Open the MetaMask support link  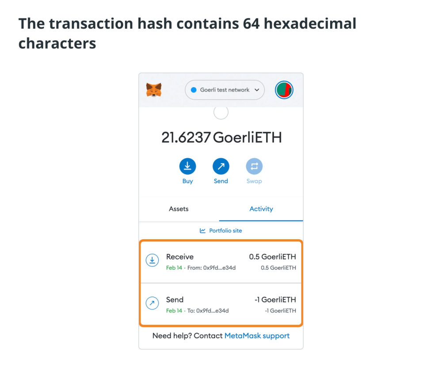pos(257,335)
